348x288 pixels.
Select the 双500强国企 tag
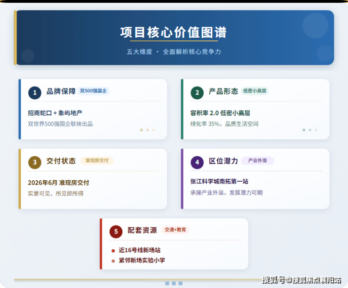[94, 91]
